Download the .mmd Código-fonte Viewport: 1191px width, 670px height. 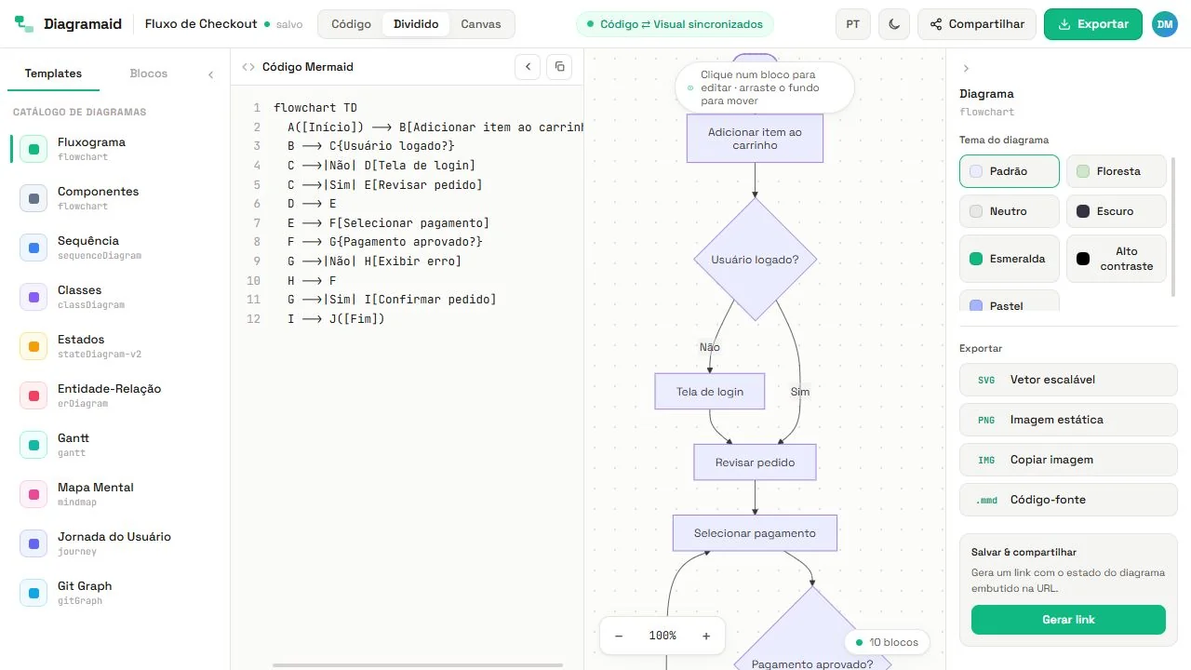click(x=1068, y=500)
